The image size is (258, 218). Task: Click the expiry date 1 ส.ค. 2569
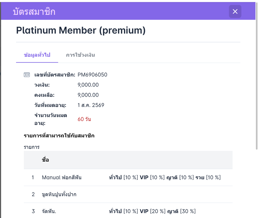click(x=91, y=105)
